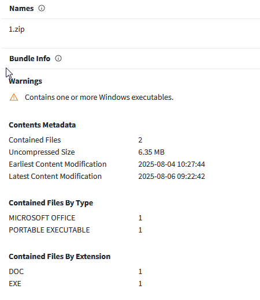Viewport: 260px width, 300px height.
Task: Click the Contained Files By Extension heading
Action: [60, 257]
